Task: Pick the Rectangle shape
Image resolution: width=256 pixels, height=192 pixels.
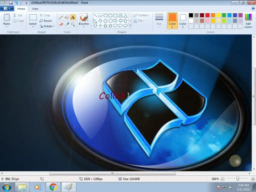Action: [x=110, y=16]
